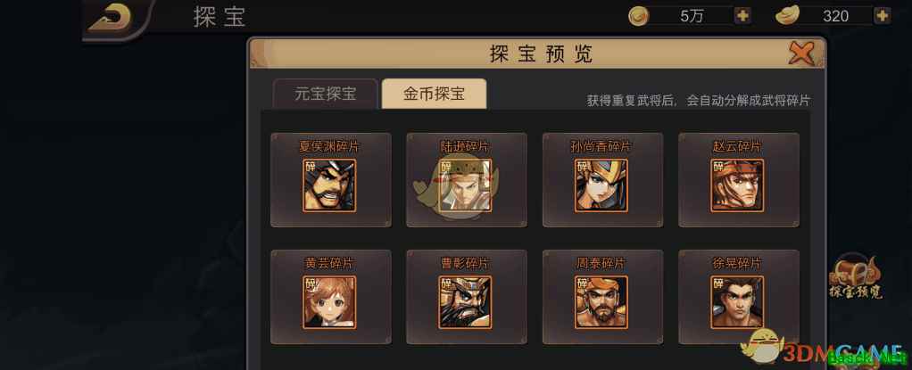The width and height of the screenshot is (912, 370).
Task: Click the 探宝 page title
Action: tap(220, 18)
